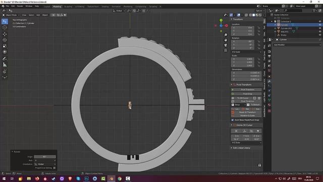
Task: Select the Cursor tool
Action: (x=5, y=27)
